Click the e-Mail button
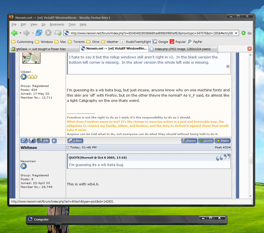Image resolution: width=264 pixels, height=233 pixels. click(x=75, y=141)
